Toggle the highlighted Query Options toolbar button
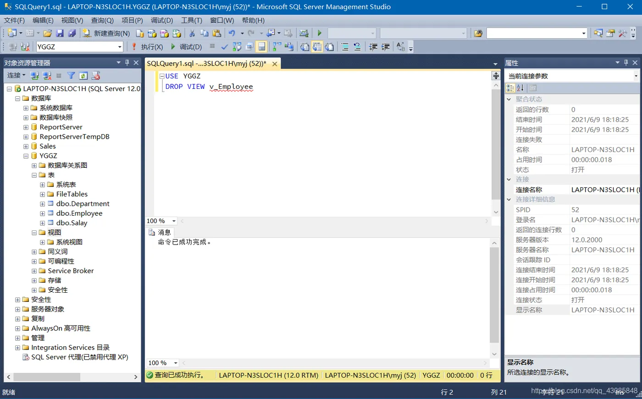 click(x=261, y=47)
